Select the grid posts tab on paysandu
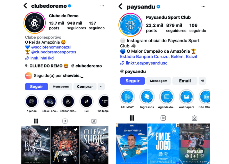The image size is (229, 164). point(132,118)
